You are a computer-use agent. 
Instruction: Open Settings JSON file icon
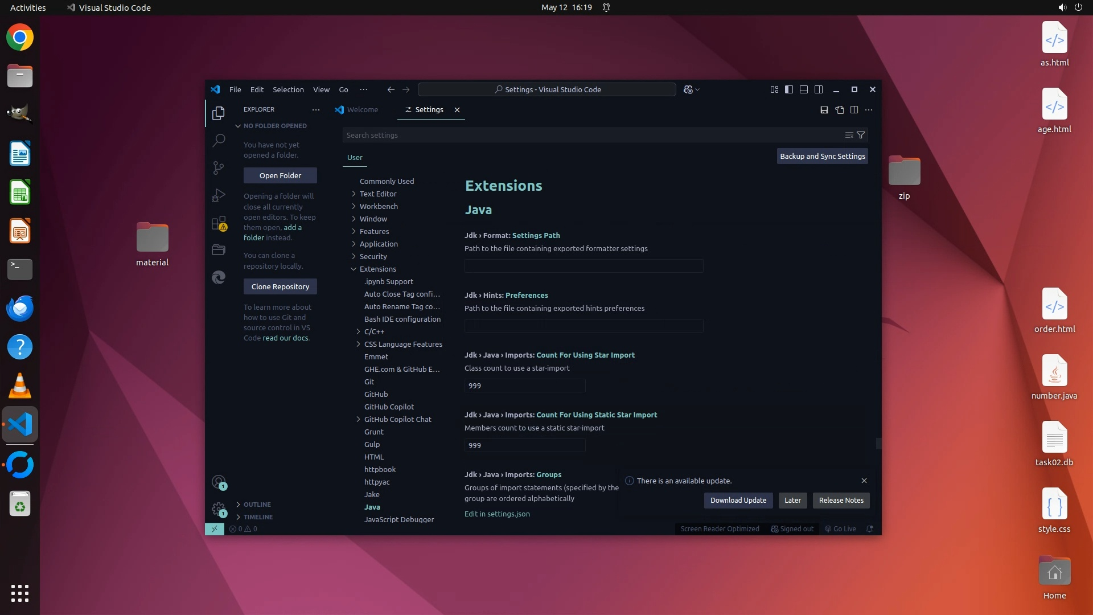click(839, 110)
